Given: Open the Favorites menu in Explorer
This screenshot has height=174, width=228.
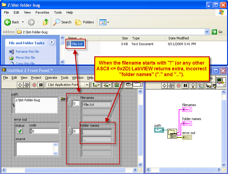Looking at the screenshot, I should point(42,12).
